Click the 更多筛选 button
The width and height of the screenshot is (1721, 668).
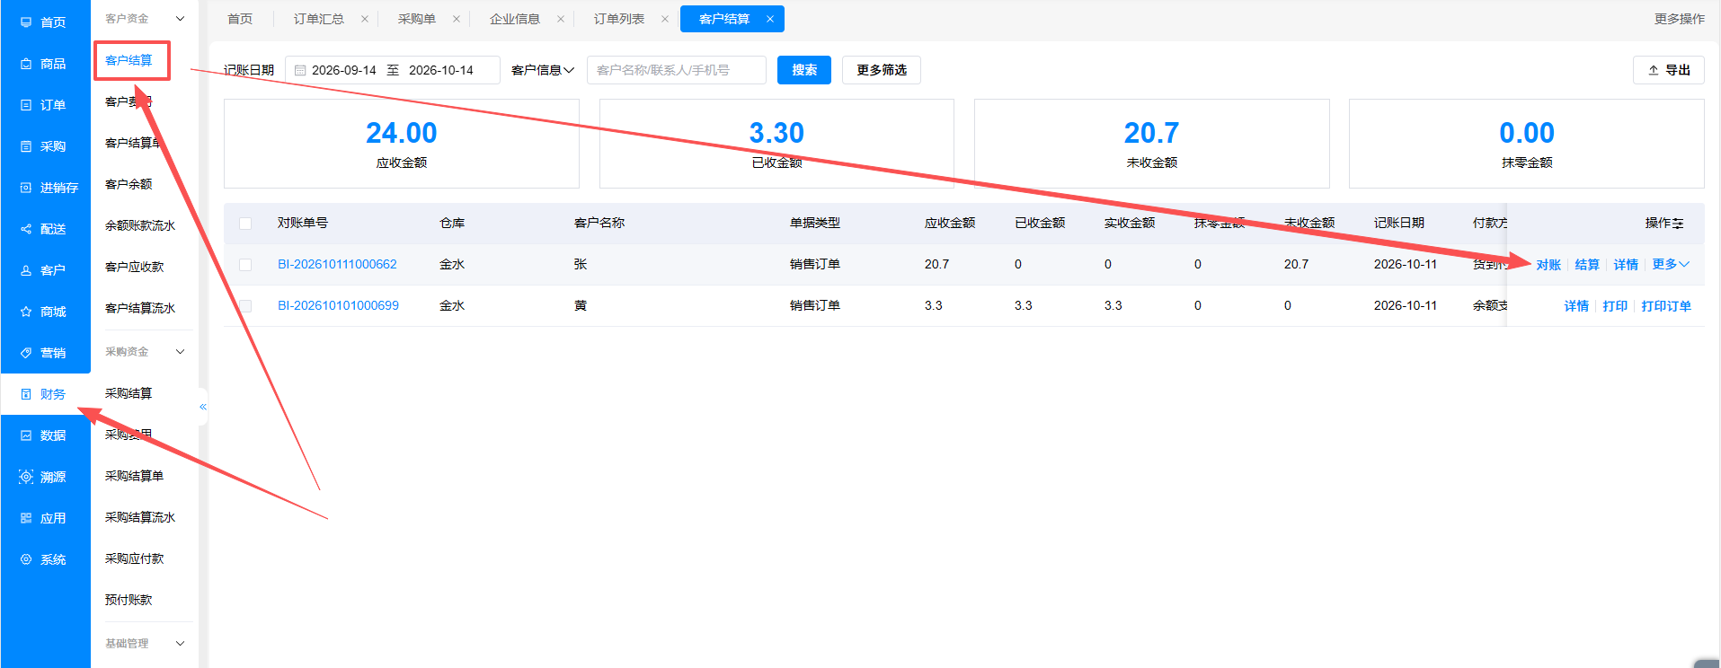882,70
